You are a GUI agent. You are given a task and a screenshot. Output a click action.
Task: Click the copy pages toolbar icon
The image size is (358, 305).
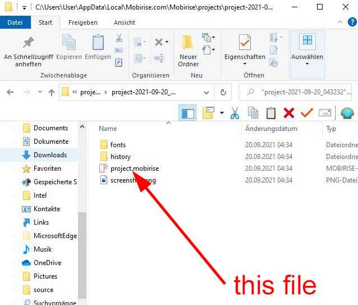pyautogui.click(x=253, y=113)
